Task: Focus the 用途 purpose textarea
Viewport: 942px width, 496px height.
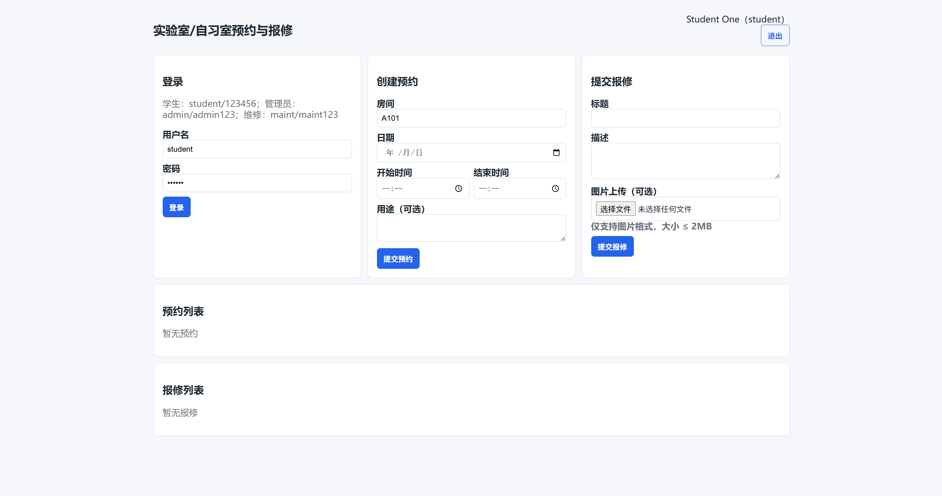Action: [x=471, y=228]
